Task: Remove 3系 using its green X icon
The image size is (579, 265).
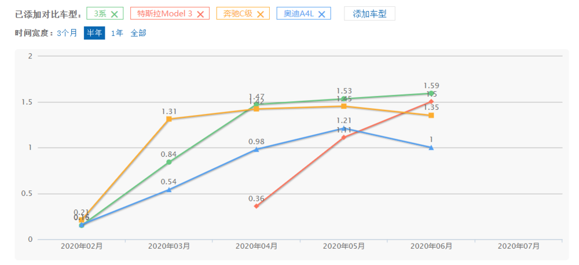Action: [x=115, y=14]
